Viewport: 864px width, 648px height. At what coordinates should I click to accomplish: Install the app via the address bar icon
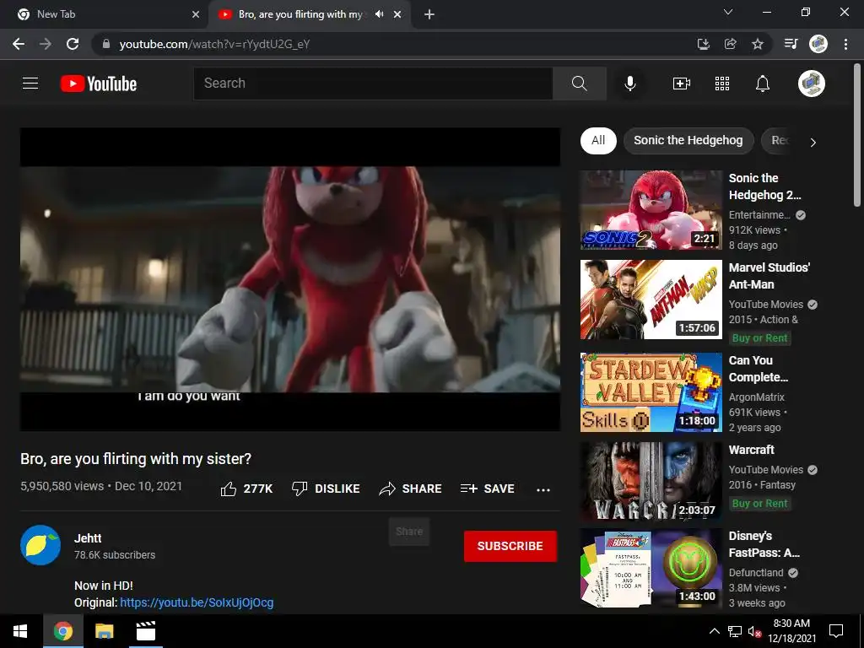click(x=703, y=44)
